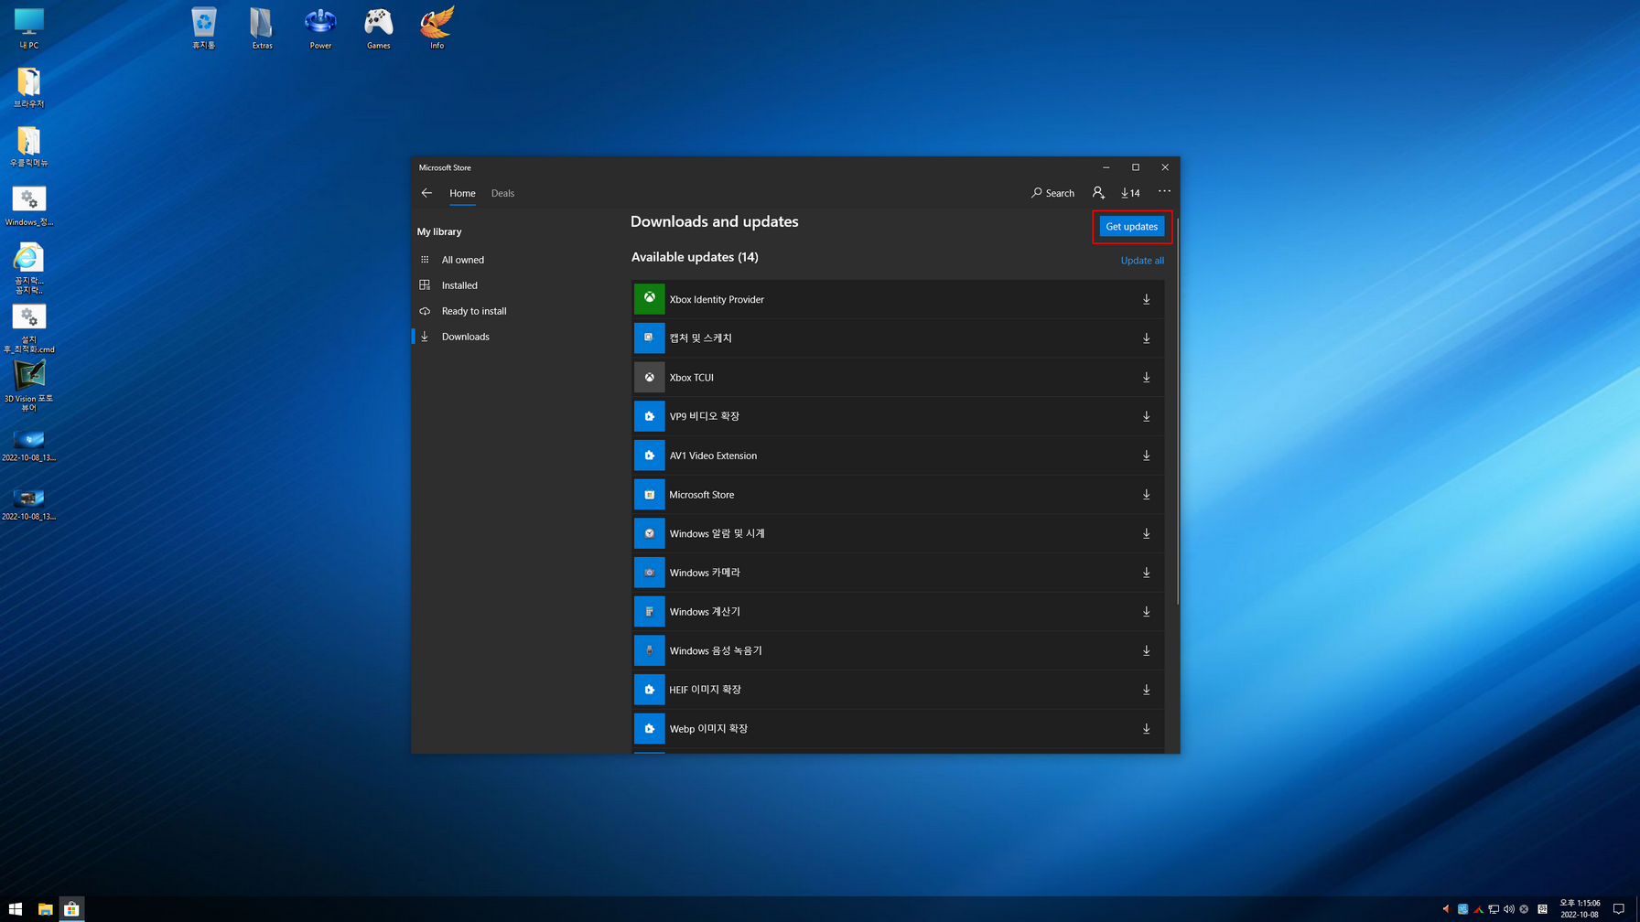
Task: Download the Microsoft Store update
Action: [x=1146, y=494]
